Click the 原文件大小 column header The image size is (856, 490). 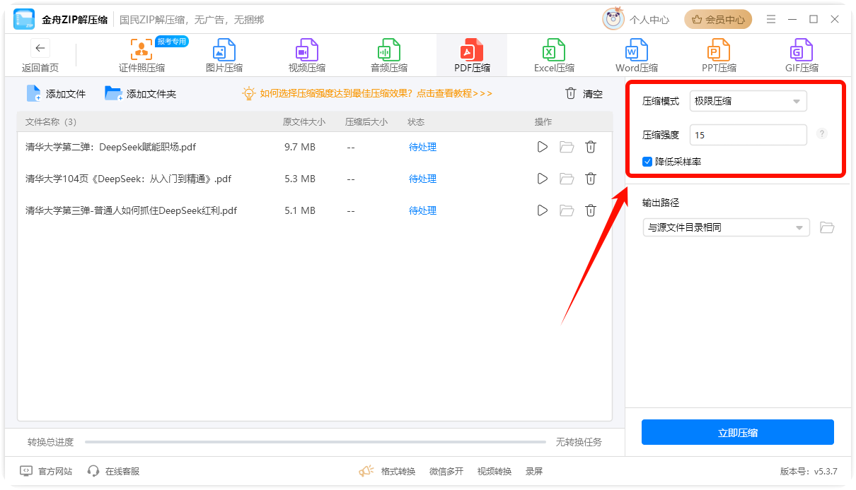click(x=304, y=122)
